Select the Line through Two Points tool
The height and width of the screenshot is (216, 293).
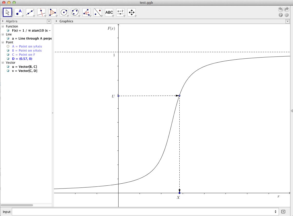[30, 12]
